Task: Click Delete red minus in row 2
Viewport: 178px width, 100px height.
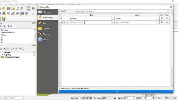Action: (167, 22)
